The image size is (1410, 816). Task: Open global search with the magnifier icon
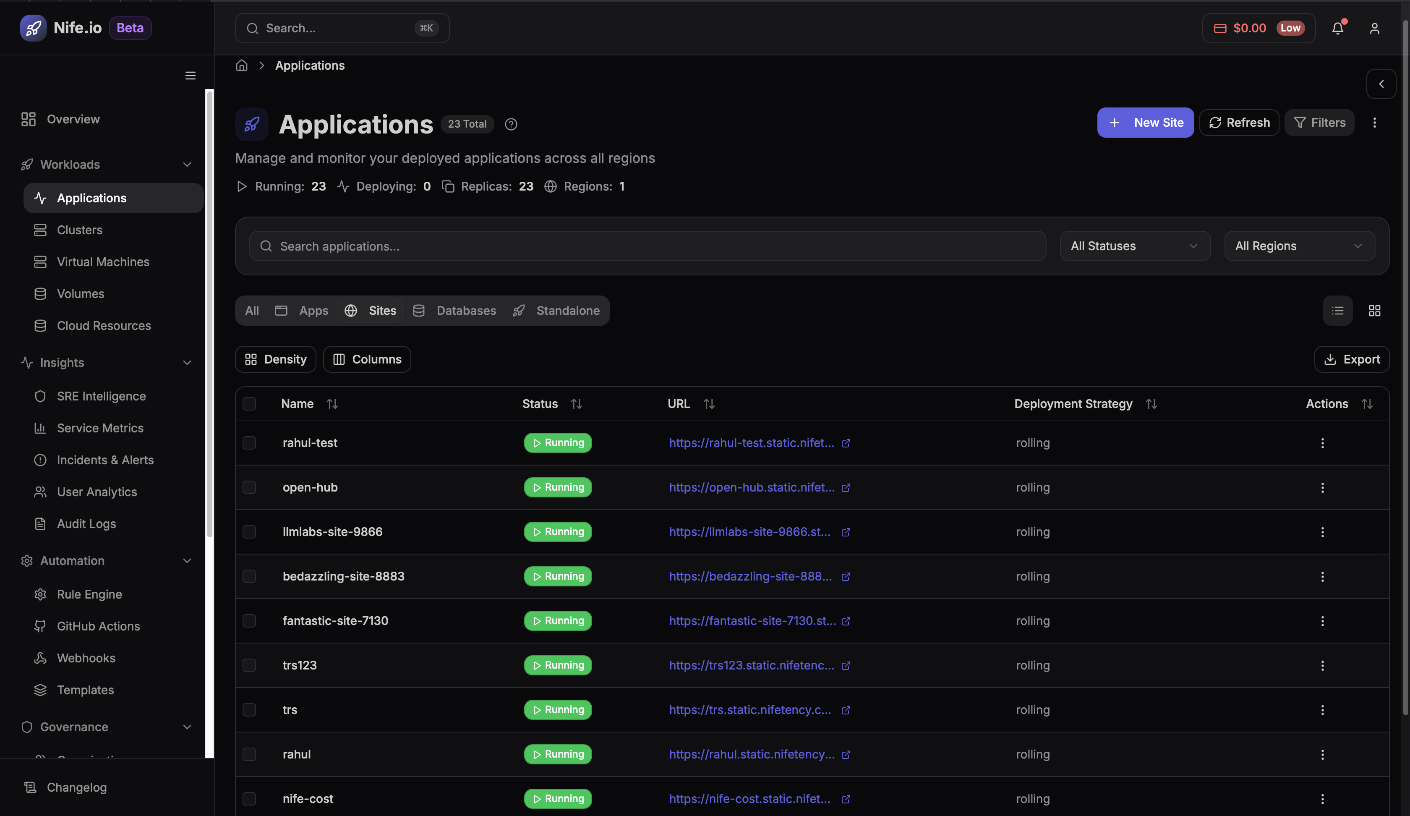(253, 28)
